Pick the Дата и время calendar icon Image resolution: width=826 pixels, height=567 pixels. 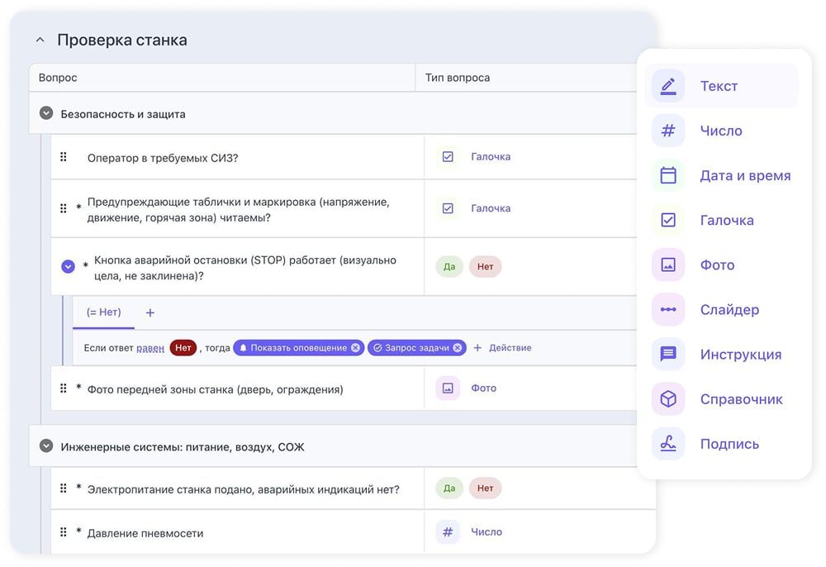point(668,175)
